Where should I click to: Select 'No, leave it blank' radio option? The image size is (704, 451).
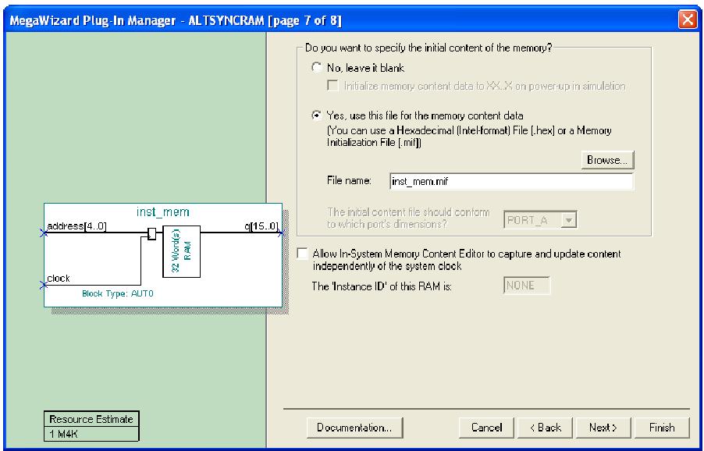click(317, 68)
